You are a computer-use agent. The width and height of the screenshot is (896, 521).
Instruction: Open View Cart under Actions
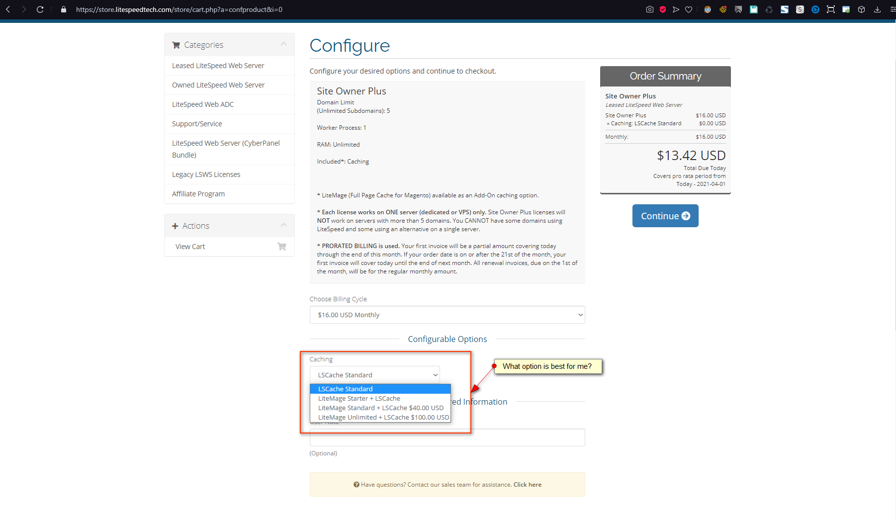(x=229, y=247)
